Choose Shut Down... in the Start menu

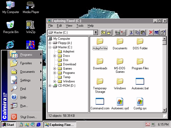[28, 117]
